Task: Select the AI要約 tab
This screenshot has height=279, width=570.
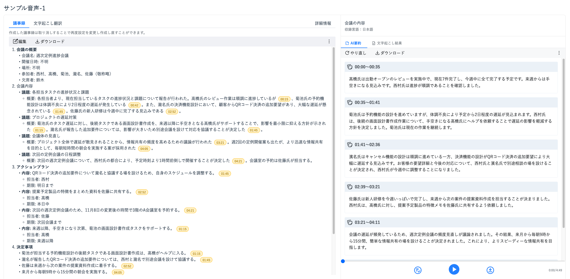Action: [x=353, y=43]
